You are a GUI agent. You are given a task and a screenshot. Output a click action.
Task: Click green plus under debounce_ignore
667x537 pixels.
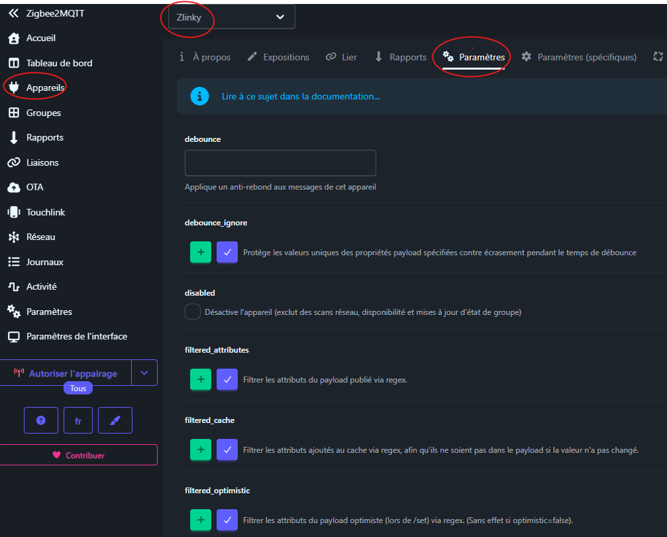201,252
